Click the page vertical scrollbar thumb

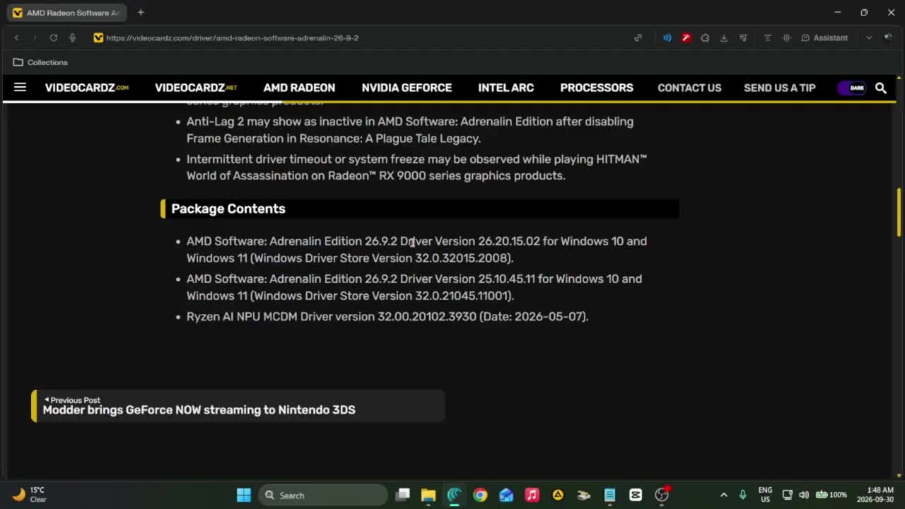pyautogui.click(x=899, y=212)
